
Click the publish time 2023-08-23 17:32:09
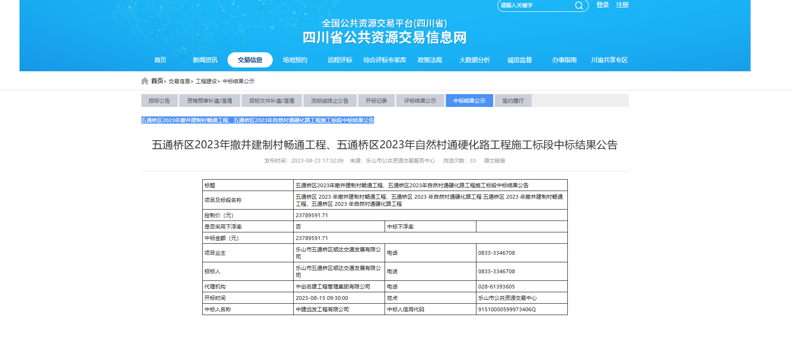[317, 161]
